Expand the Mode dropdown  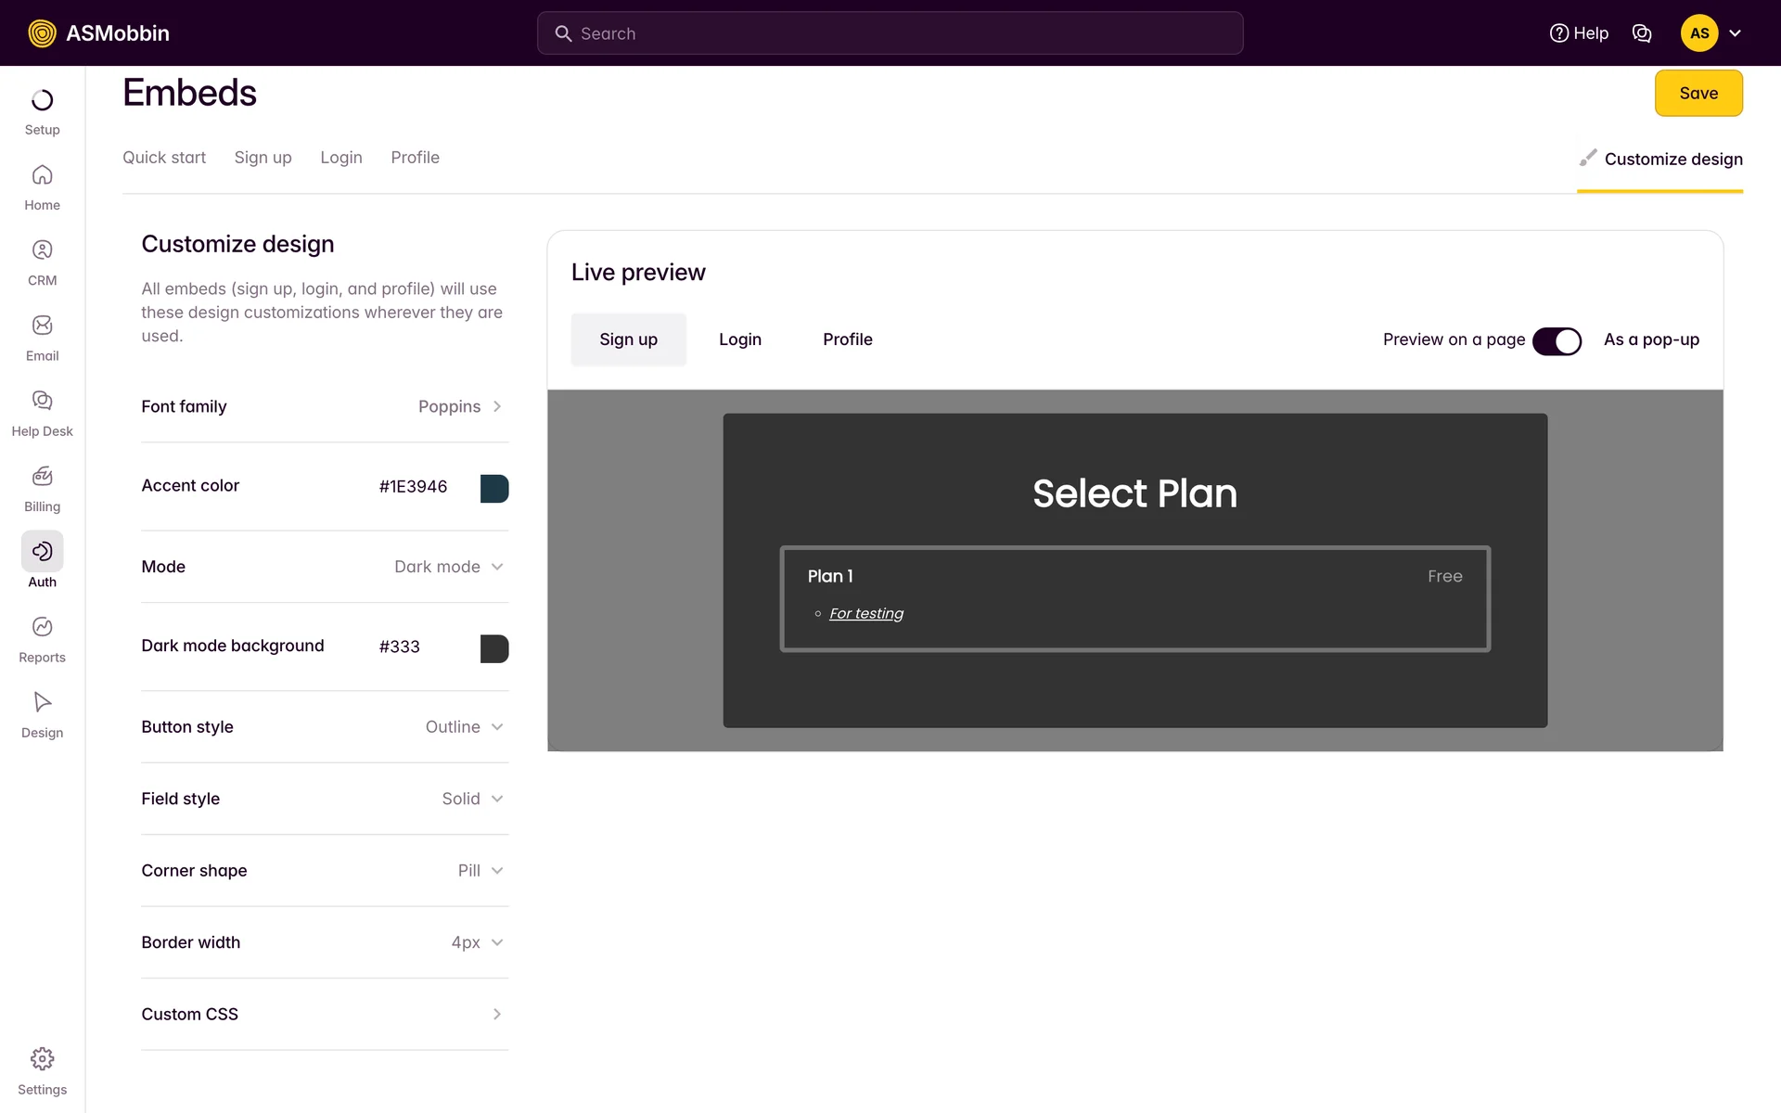click(448, 567)
